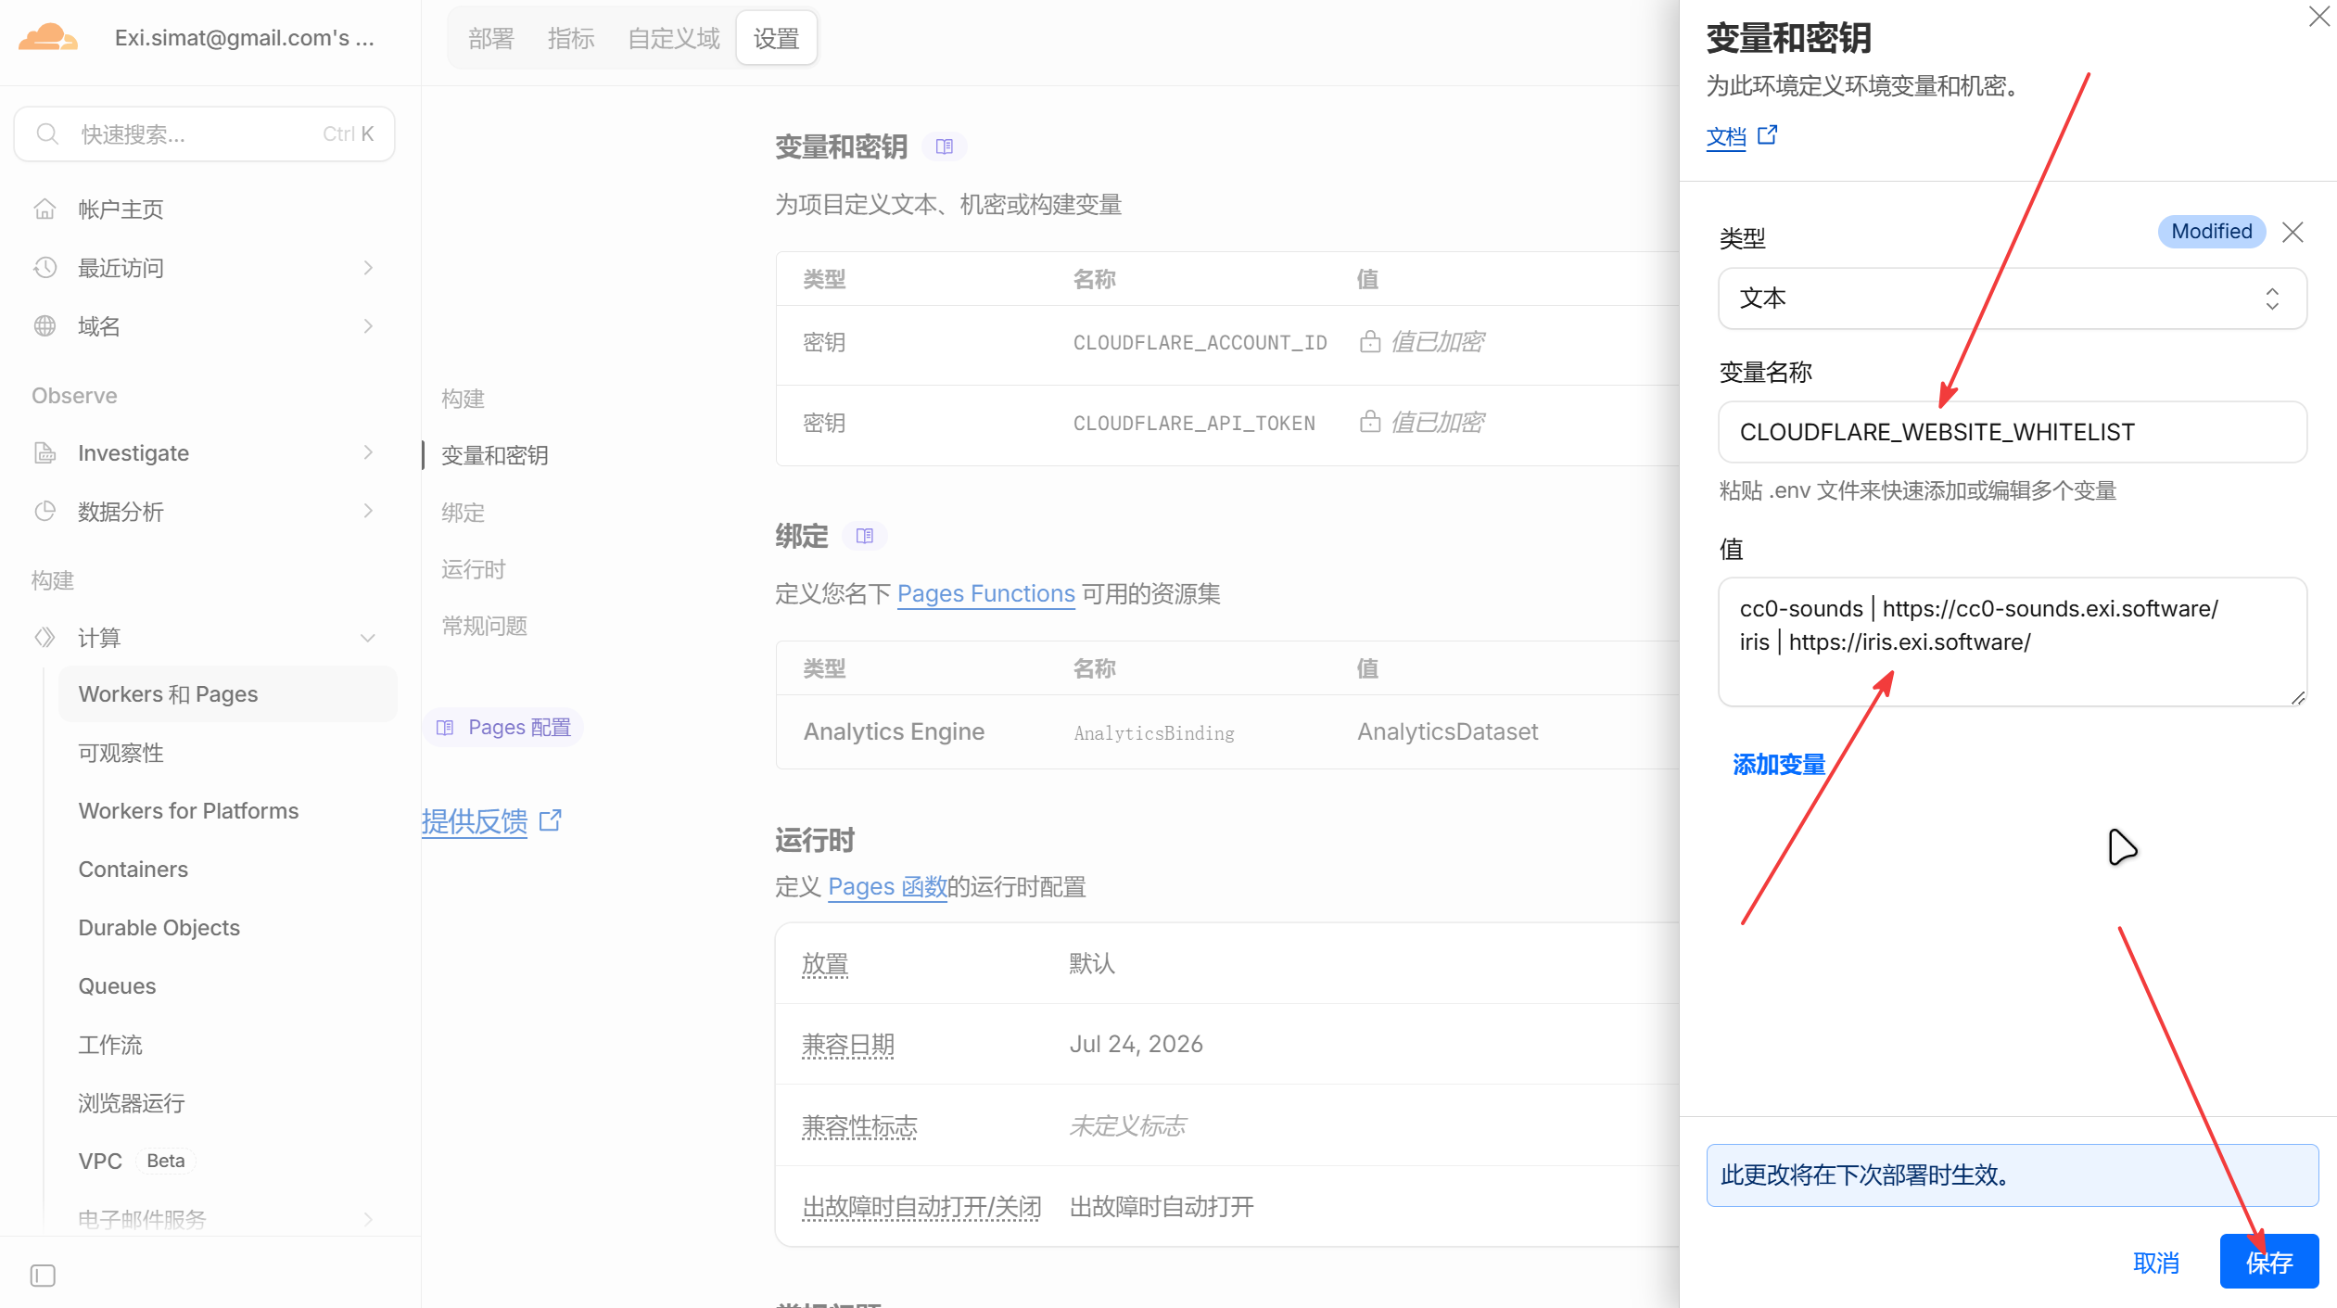Expand the 数据分析 submenu chevron

368,511
